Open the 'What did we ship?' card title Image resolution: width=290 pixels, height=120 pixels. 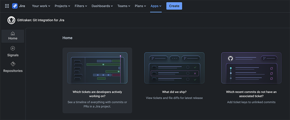tap(174, 92)
